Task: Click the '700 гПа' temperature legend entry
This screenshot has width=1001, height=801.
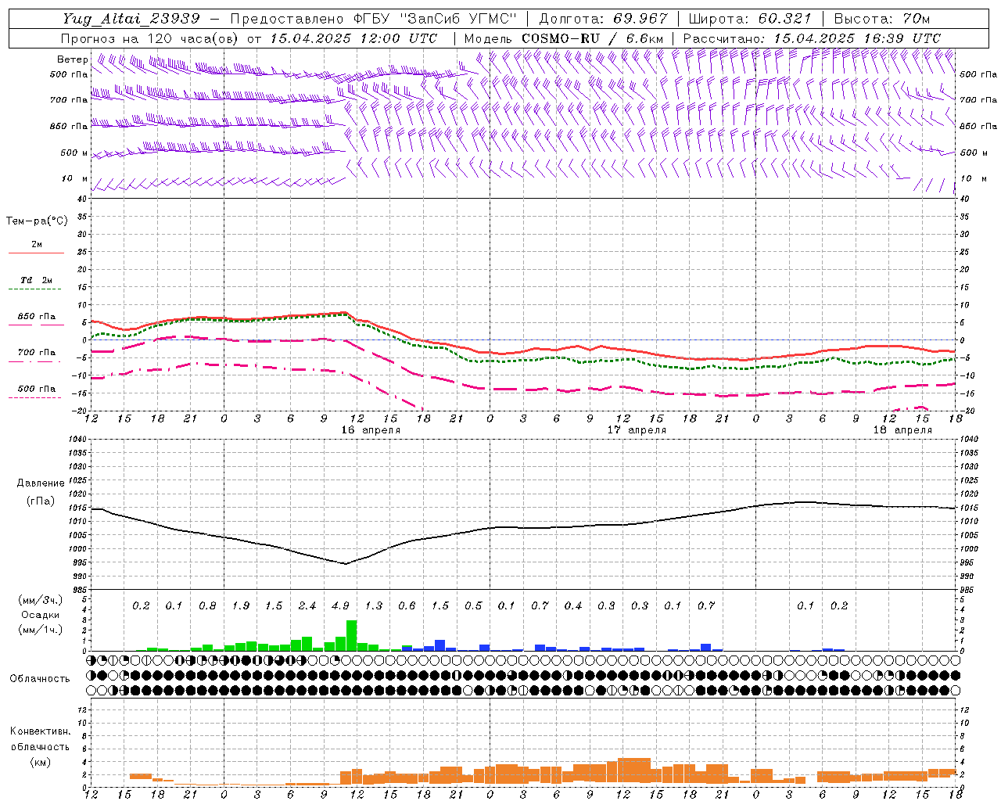Action: 37,353
